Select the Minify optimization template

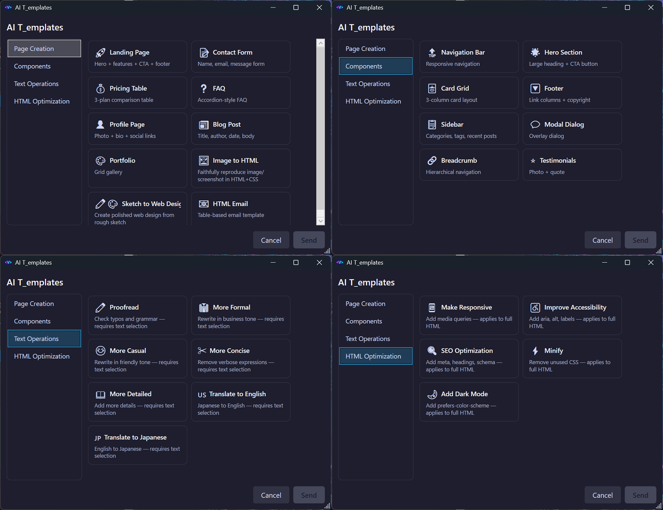[x=572, y=358]
